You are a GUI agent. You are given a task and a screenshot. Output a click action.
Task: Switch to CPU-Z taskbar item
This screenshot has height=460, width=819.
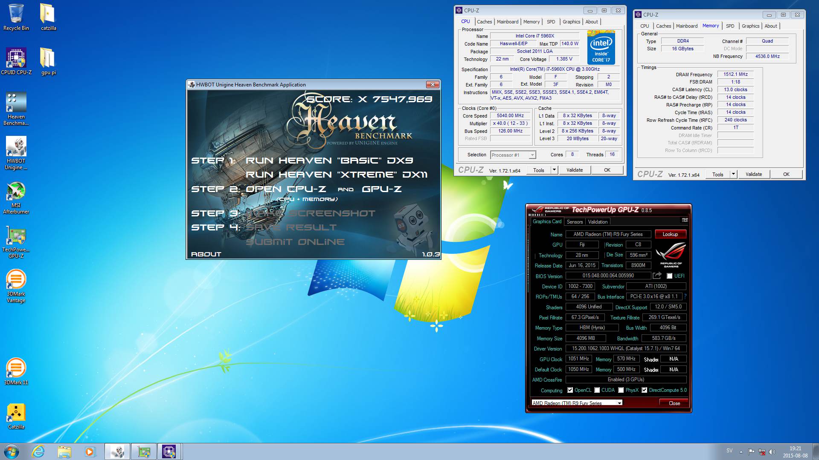[x=169, y=451]
